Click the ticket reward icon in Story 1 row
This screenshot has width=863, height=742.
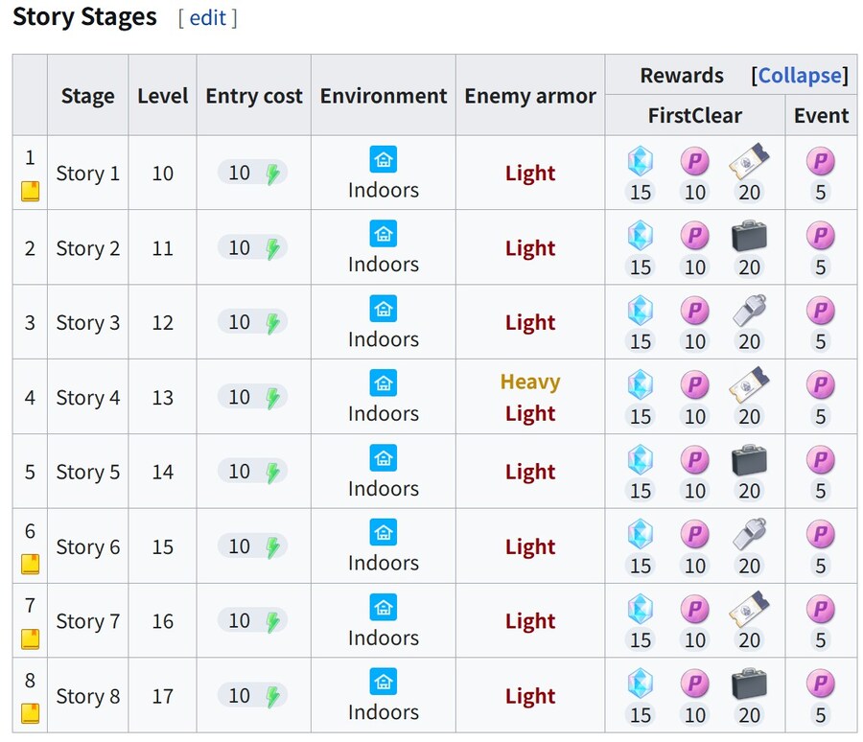point(749,161)
